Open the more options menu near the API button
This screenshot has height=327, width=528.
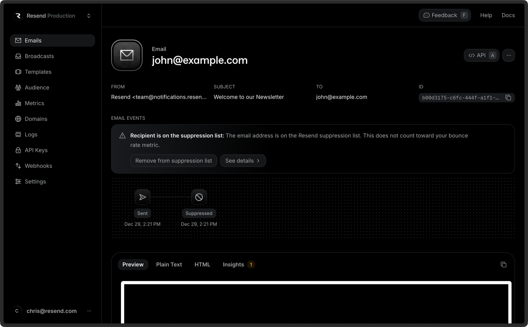pos(509,55)
